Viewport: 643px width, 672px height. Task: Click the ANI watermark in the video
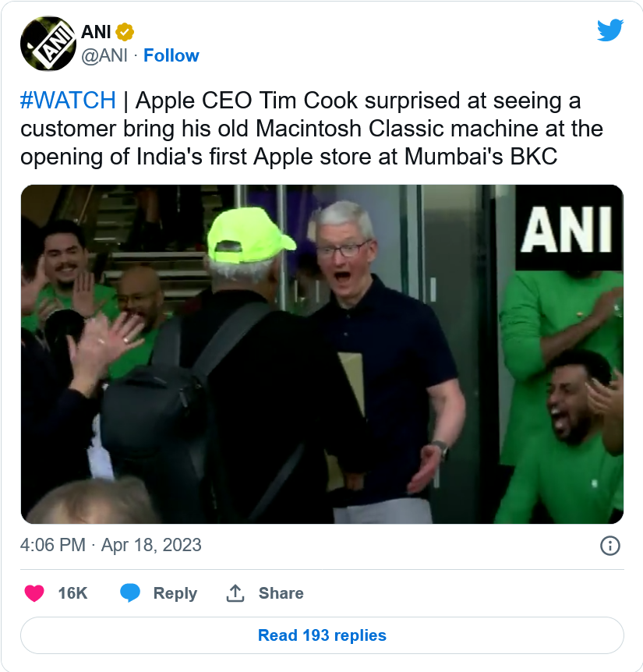pyautogui.click(x=566, y=230)
